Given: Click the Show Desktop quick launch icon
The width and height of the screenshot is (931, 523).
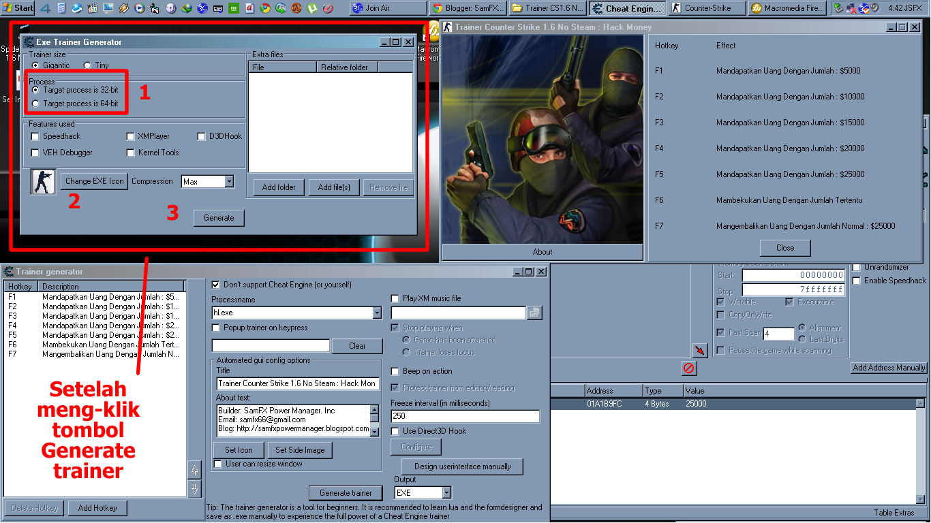Looking at the screenshot, I should [x=108, y=8].
